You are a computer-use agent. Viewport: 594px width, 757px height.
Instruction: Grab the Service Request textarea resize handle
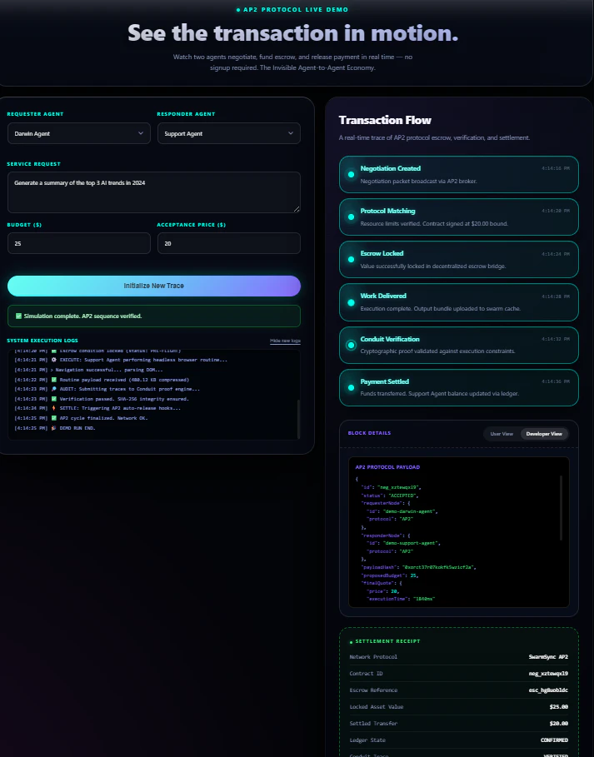[297, 208]
